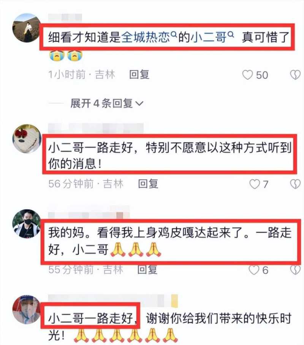Open first commenter's landscape avatar

pos(27,28)
